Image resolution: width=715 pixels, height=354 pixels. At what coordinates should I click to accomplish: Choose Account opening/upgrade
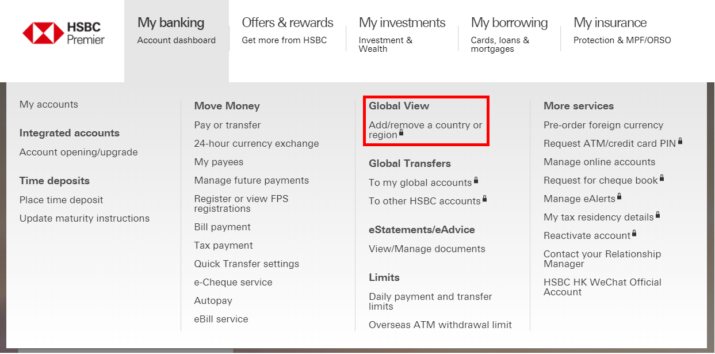point(79,153)
